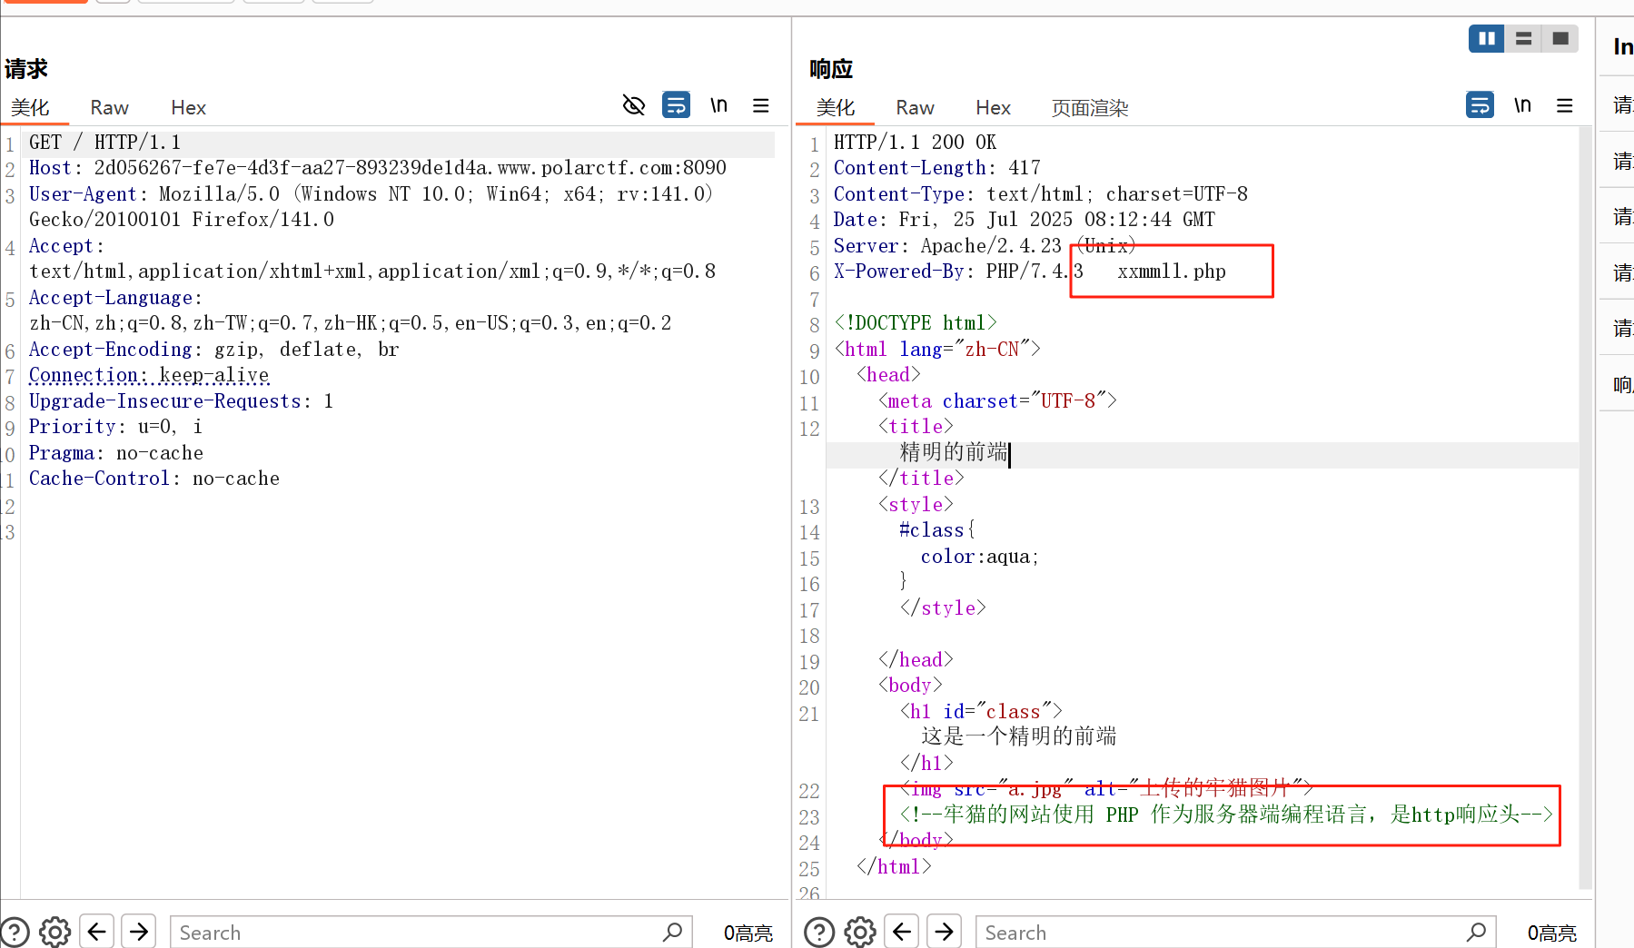Screen dimensions: 1634x948
Task: Go to previous match in response search
Action: tap(903, 932)
